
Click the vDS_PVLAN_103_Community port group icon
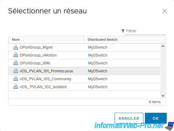tap(16, 79)
